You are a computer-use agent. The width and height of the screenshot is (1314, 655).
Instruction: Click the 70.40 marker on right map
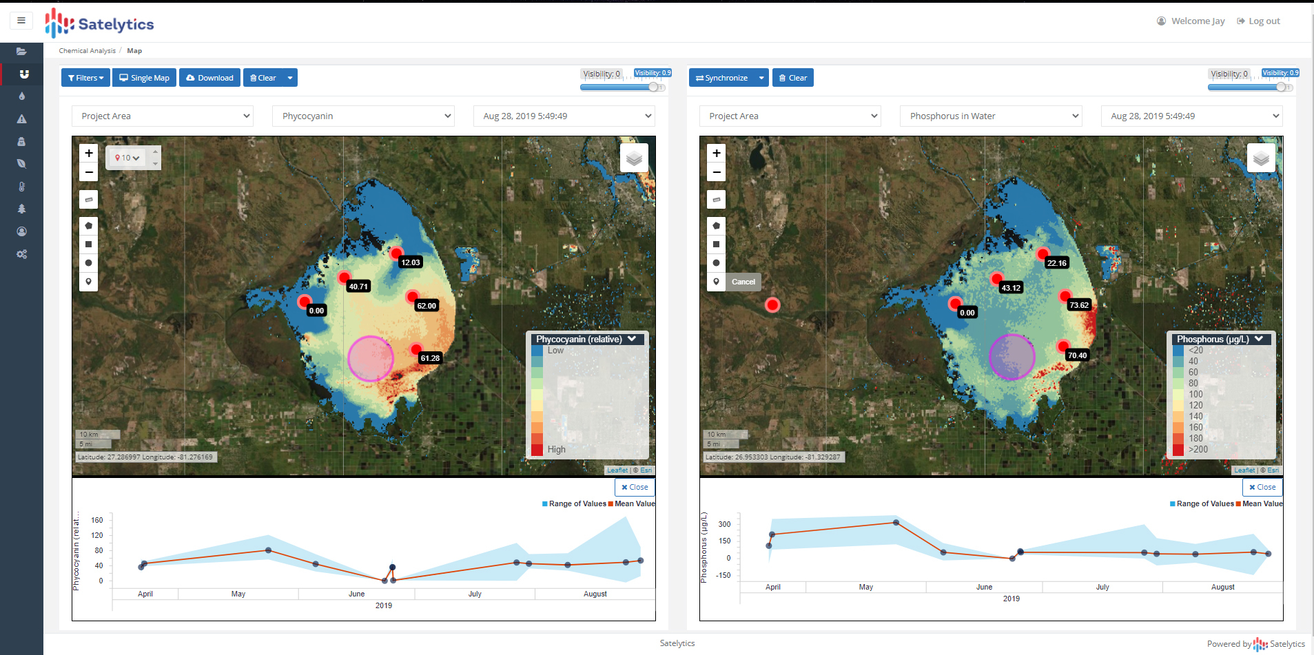pos(1063,346)
